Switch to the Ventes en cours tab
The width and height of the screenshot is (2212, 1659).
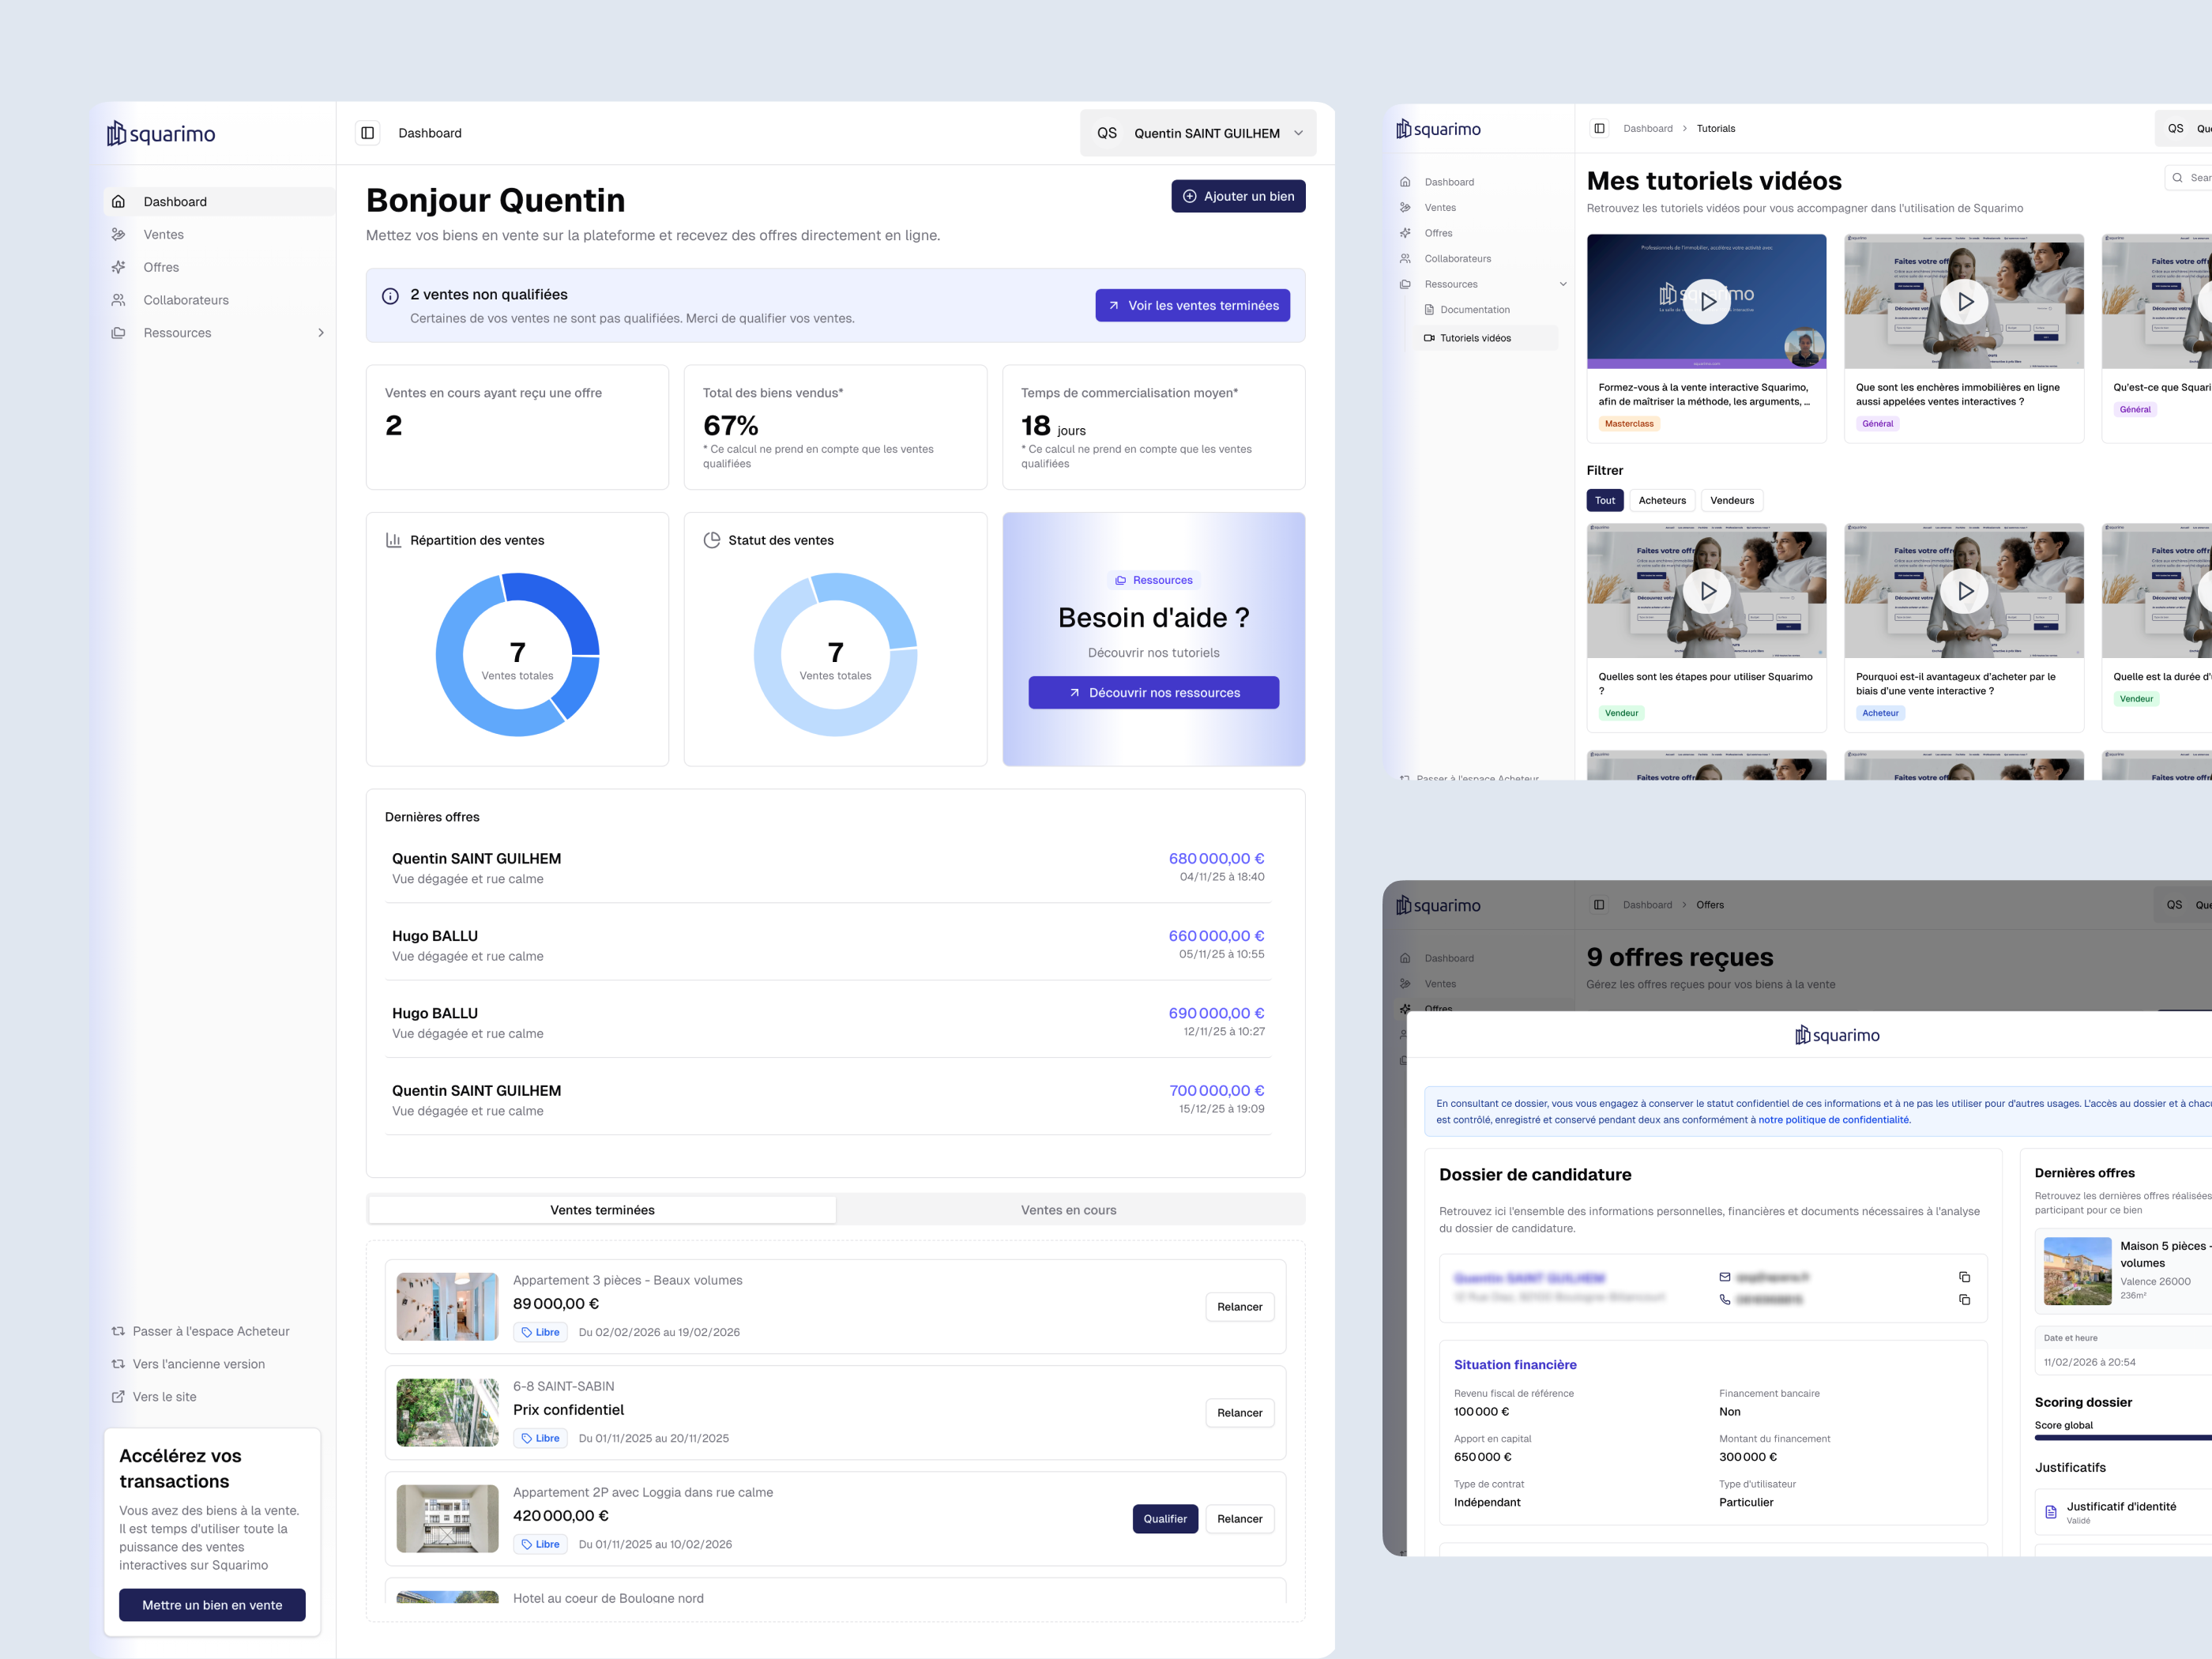click(1068, 1210)
